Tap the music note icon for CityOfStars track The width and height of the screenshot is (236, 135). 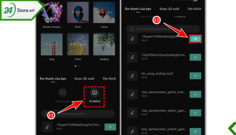132,57
